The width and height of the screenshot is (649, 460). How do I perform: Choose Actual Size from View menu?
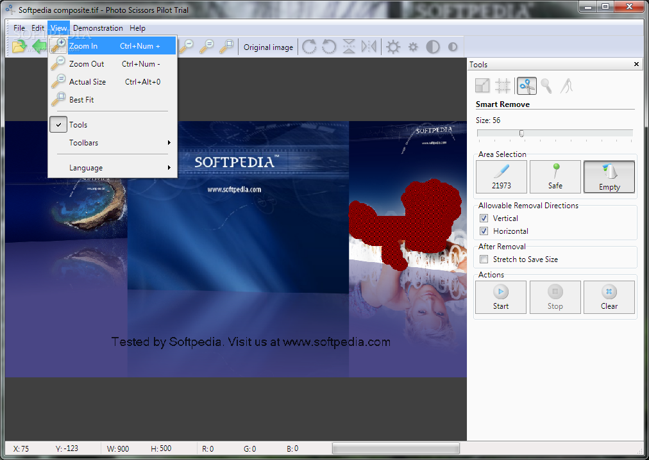[113, 81]
